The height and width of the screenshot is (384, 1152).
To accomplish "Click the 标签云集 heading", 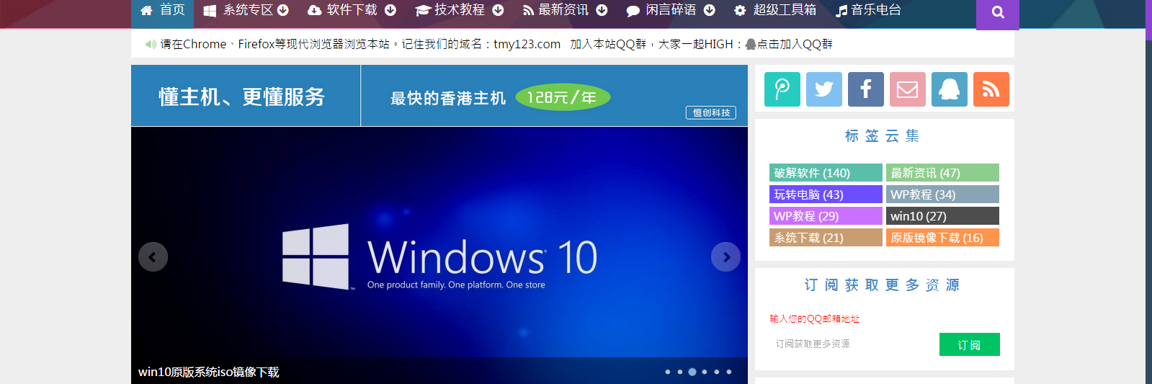I will (883, 135).
